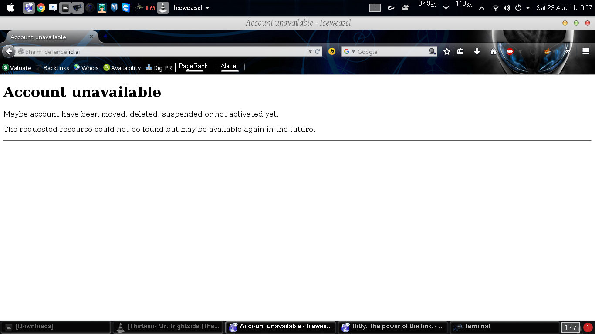Navigate home using the house icon
The width and height of the screenshot is (595, 334).
click(x=494, y=51)
